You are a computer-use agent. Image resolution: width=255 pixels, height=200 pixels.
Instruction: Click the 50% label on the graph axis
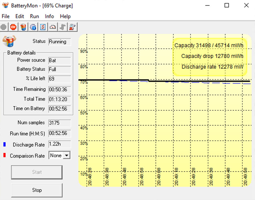click(x=84, y=113)
